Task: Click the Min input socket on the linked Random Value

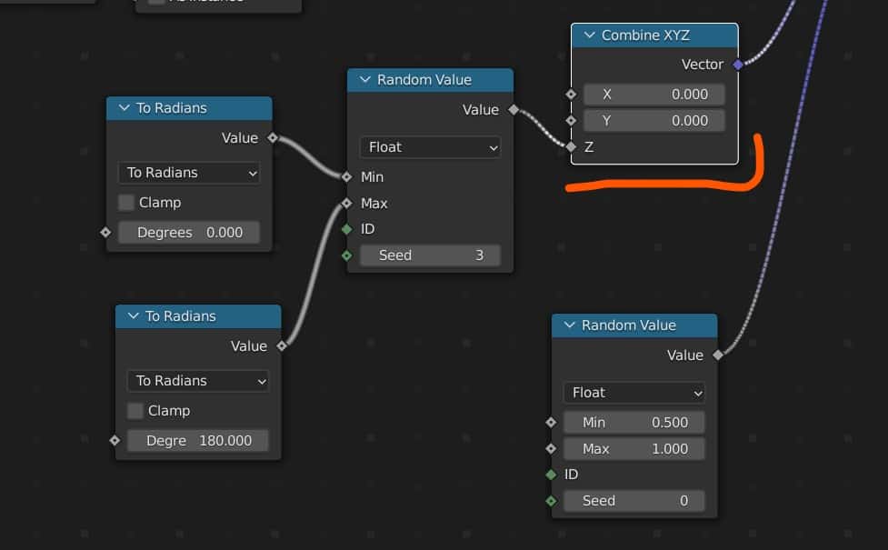Action: (x=346, y=176)
